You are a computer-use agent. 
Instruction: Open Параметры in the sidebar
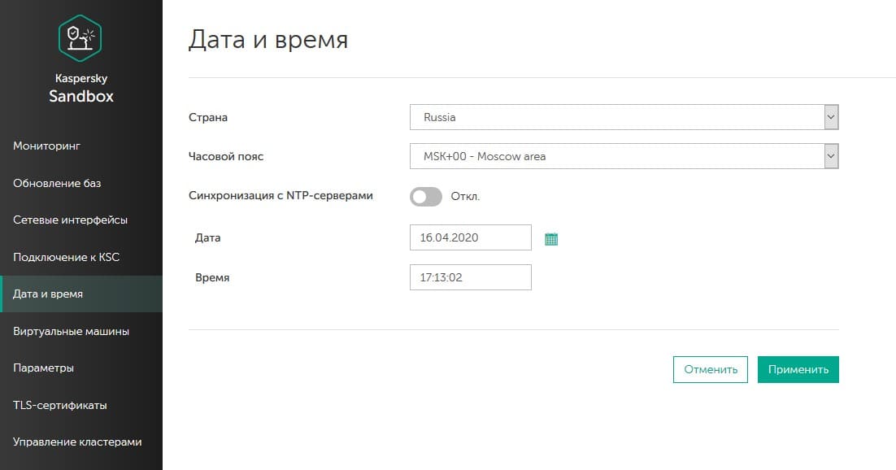[44, 368]
